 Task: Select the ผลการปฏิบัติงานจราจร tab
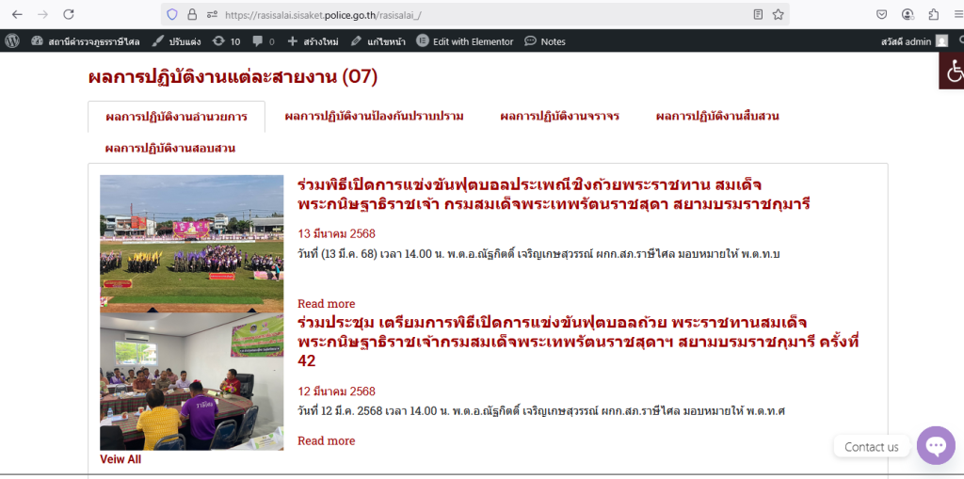tap(559, 116)
